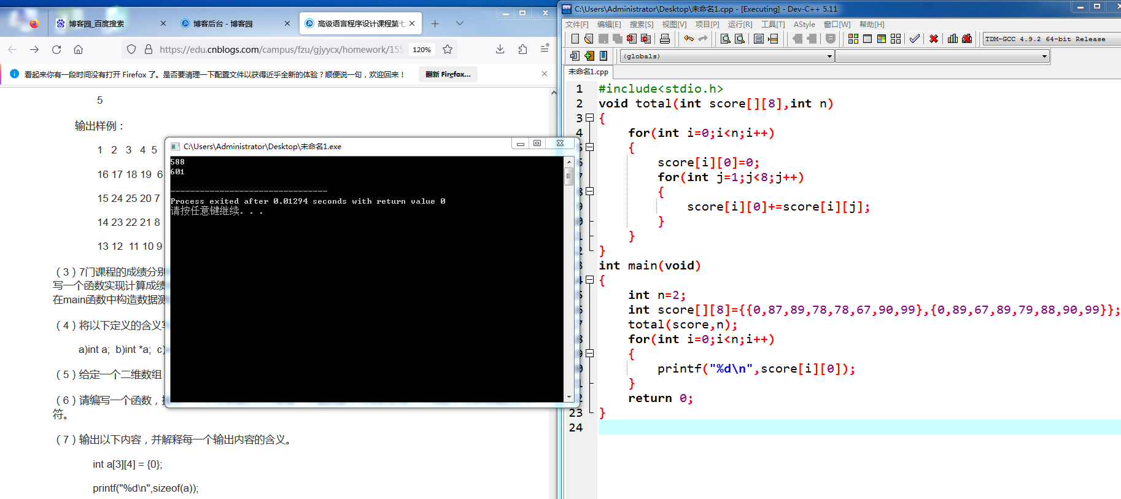Undo the last edit in Dev-C++
This screenshot has height=499, width=1121.
tap(689, 39)
